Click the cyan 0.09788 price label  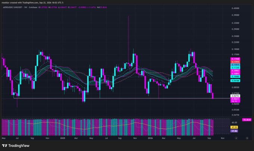coord(235,80)
